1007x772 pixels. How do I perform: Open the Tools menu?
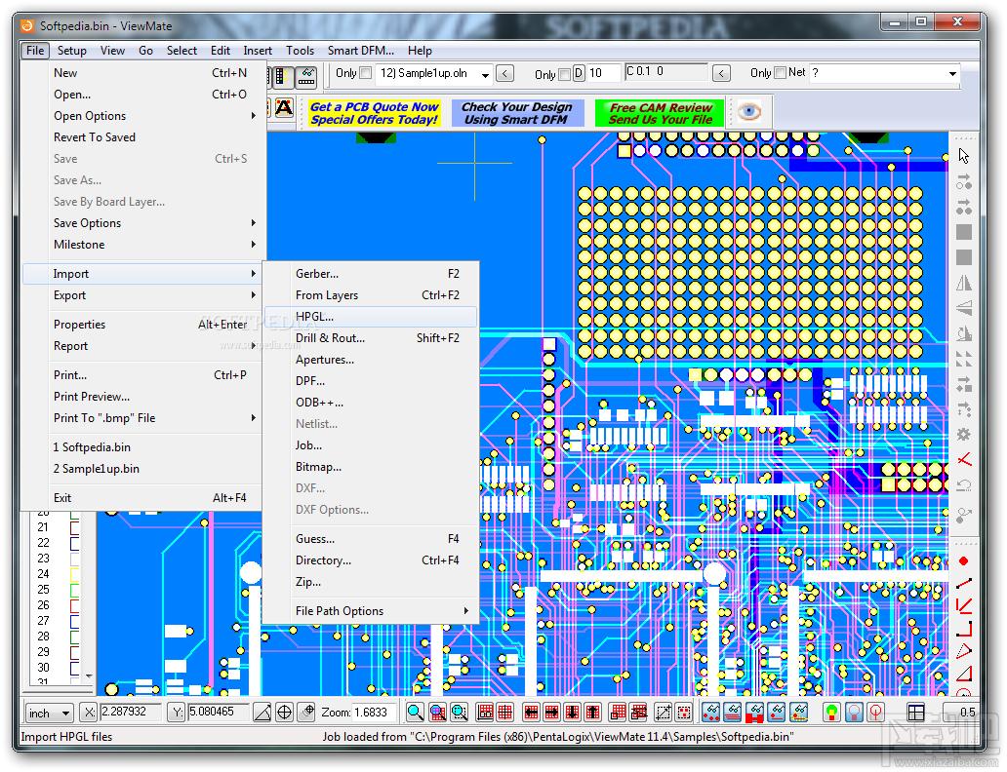(x=300, y=51)
